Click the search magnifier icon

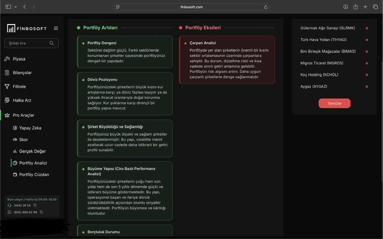[52, 43]
